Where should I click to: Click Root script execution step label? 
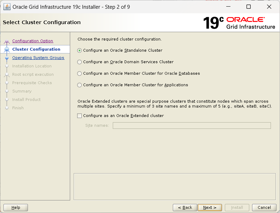(x=33, y=74)
